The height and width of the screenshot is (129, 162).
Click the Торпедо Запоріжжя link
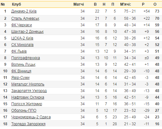tap(28, 124)
